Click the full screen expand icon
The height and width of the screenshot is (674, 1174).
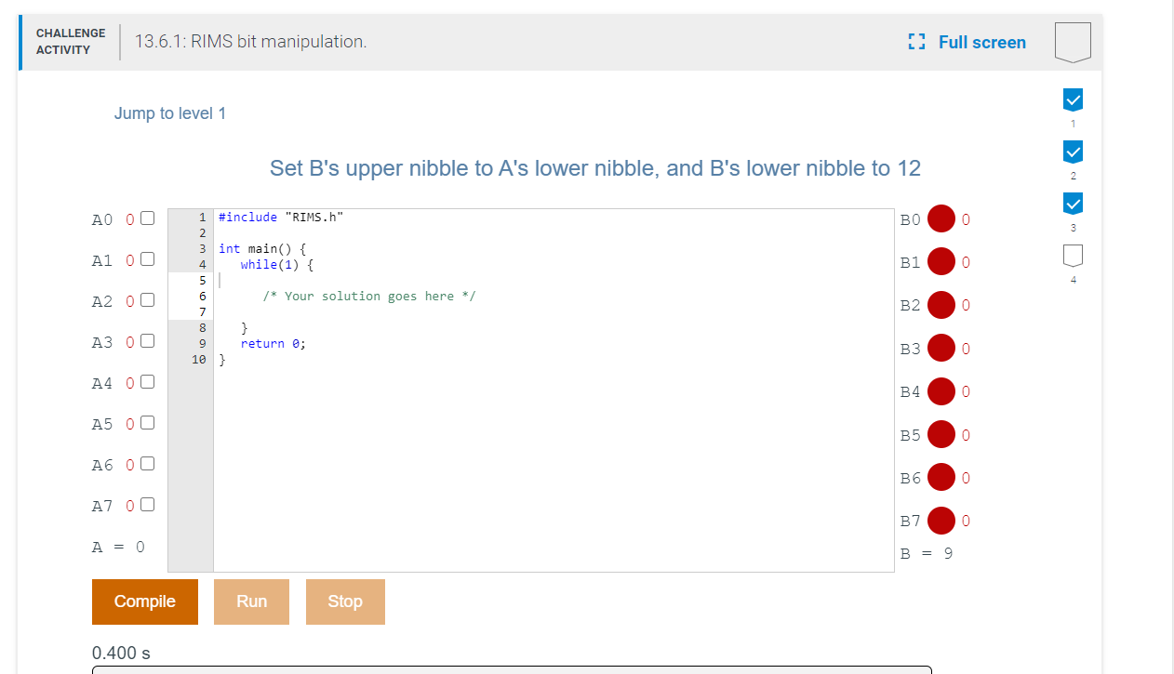(916, 42)
